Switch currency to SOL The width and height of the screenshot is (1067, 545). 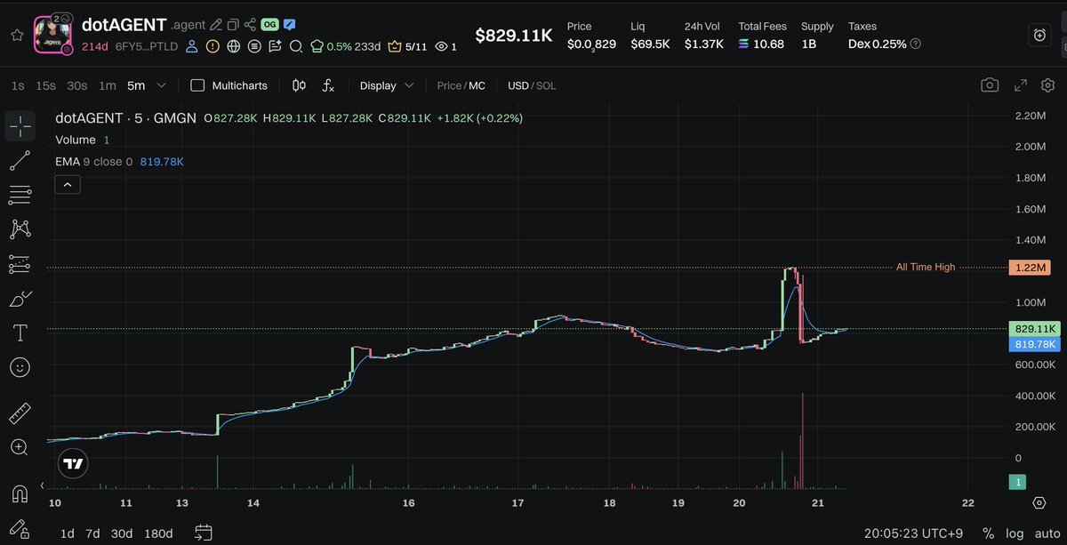coord(546,85)
